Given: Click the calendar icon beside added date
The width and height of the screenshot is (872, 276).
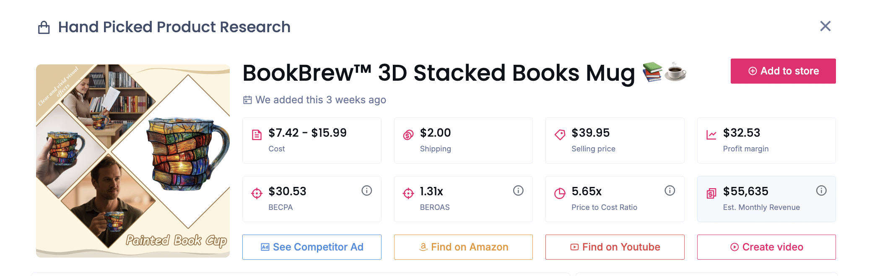Looking at the screenshot, I should (248, 100).
